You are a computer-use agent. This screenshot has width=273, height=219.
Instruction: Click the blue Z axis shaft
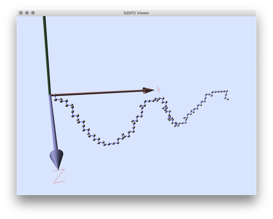pyautogui.click(x=53, y=121)
